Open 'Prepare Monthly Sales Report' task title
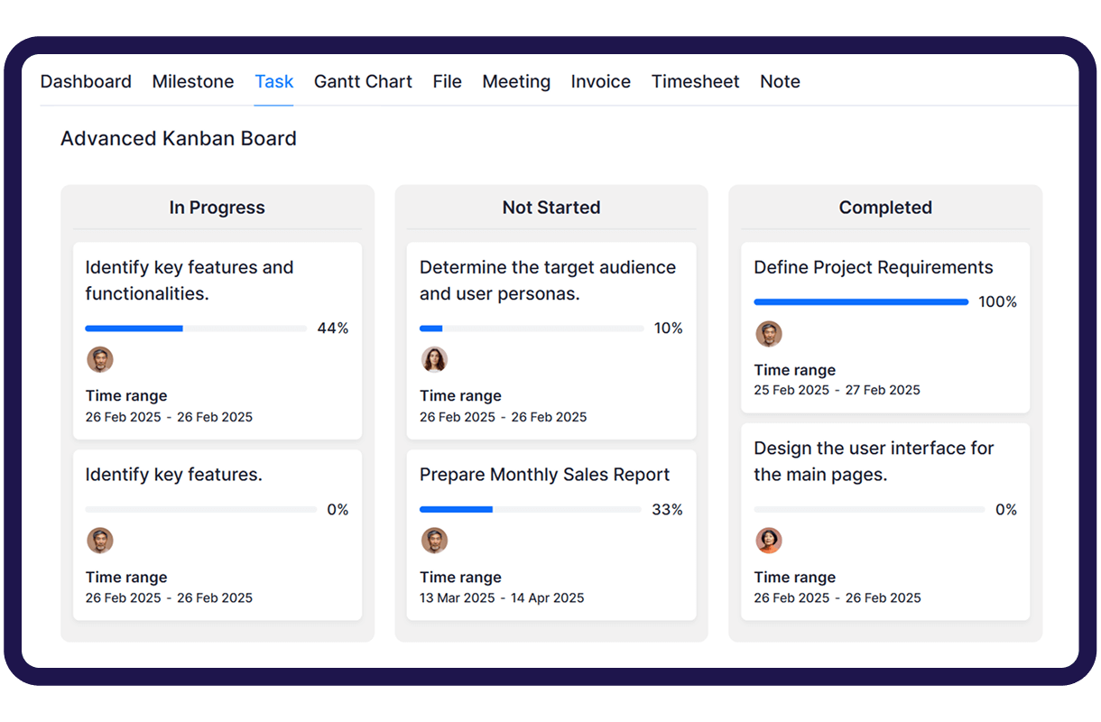Viewport: 1101px width, 722px height. [x=544, y=475]
